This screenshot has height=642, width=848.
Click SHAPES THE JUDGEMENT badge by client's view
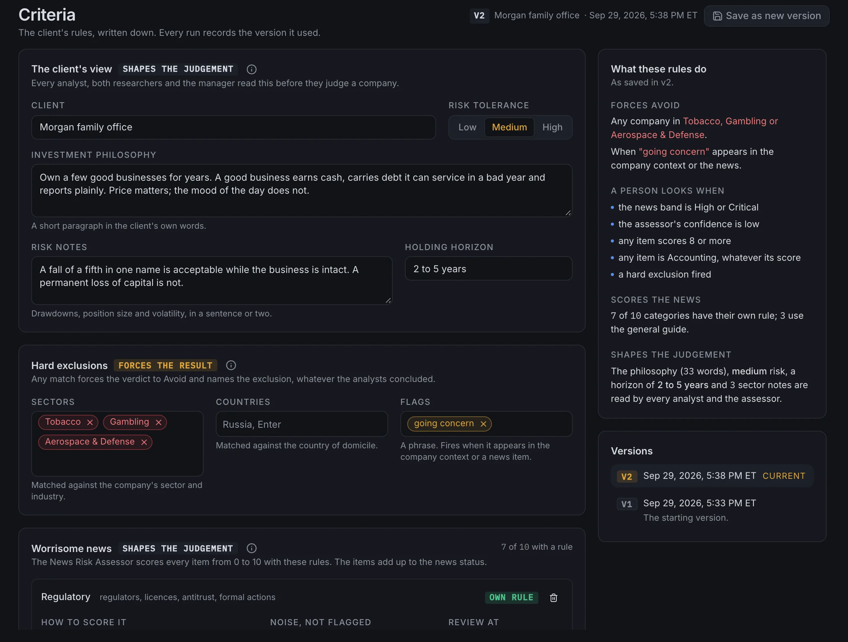click(178, 69)
